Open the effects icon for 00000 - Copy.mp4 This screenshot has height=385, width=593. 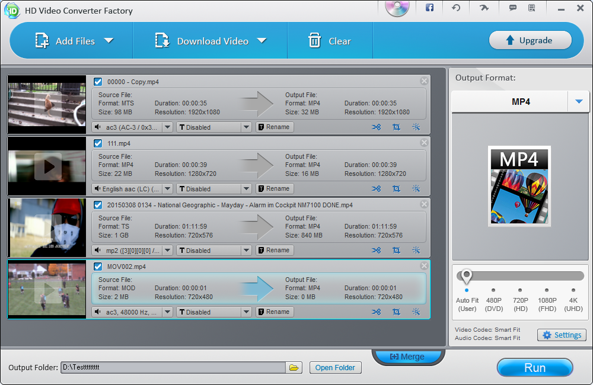416,127
